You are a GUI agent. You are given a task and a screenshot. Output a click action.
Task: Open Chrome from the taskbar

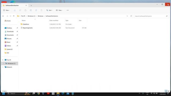[x=38, y=94]
